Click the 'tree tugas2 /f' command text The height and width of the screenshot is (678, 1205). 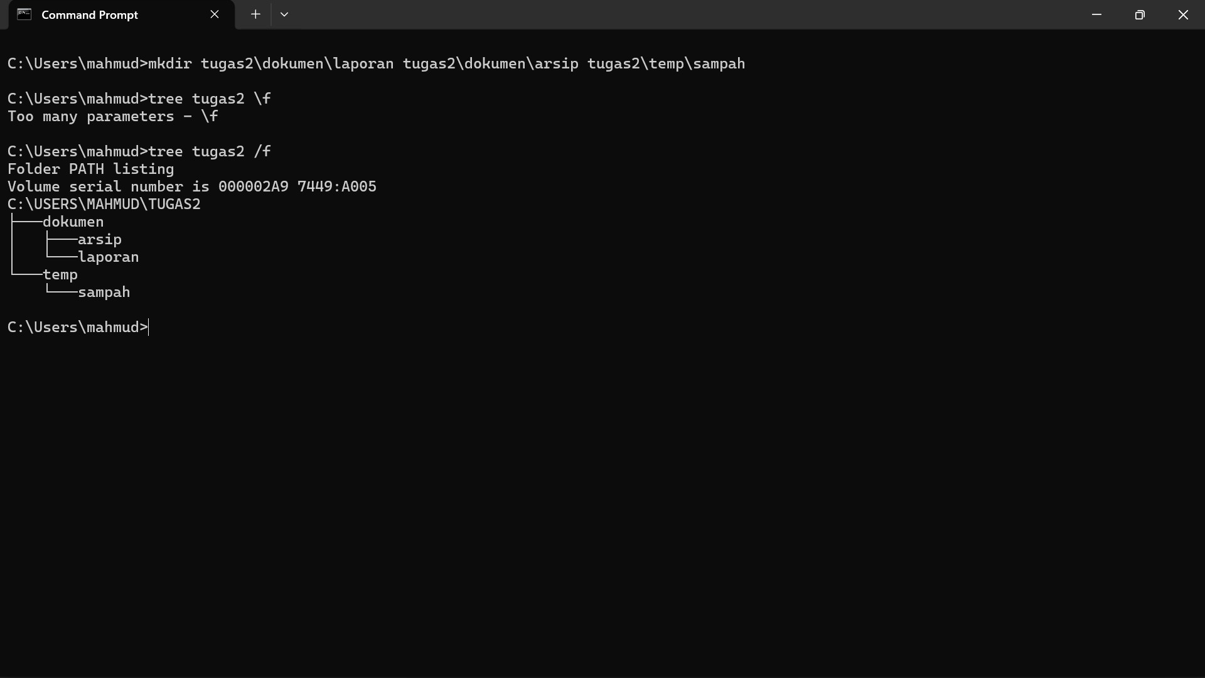pyautogui.click(x=210, y=151)
